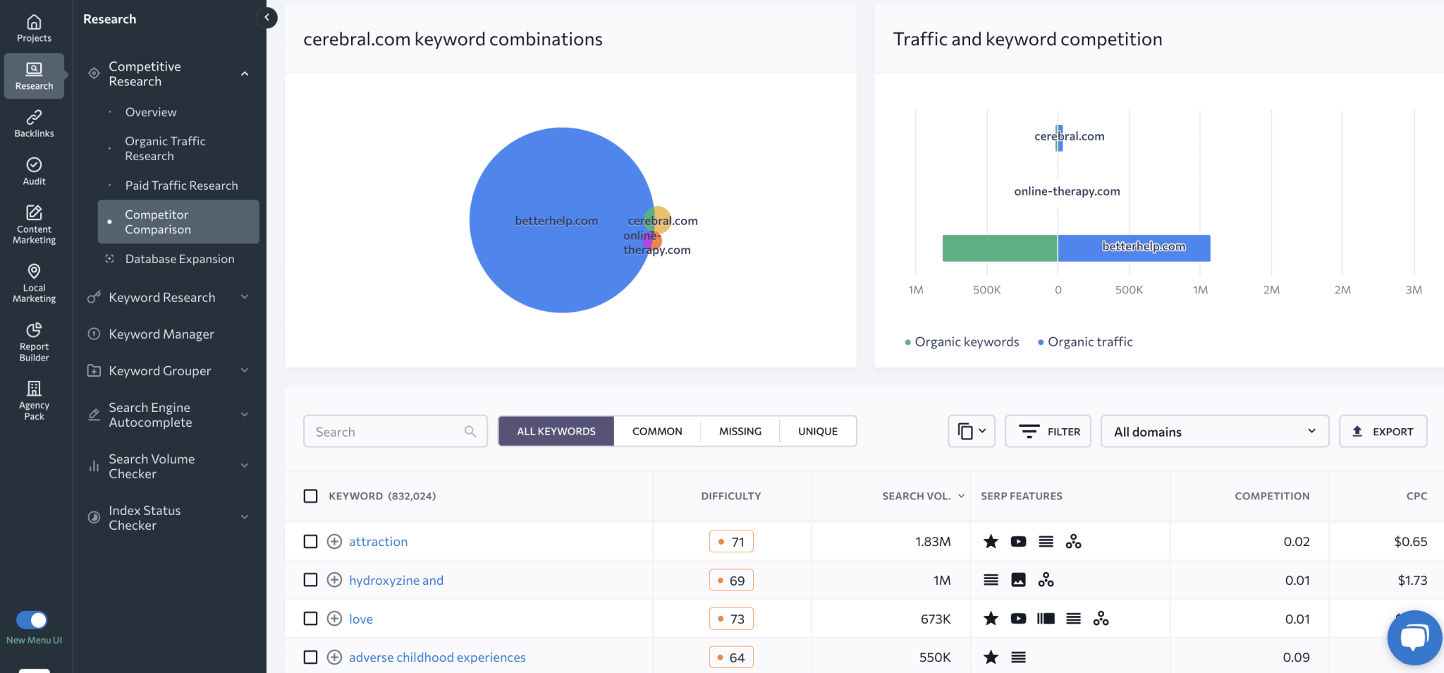Check the hydroxyzine and keyword row
Screen dimensions: 1444x673
click(x=310, y=580)
